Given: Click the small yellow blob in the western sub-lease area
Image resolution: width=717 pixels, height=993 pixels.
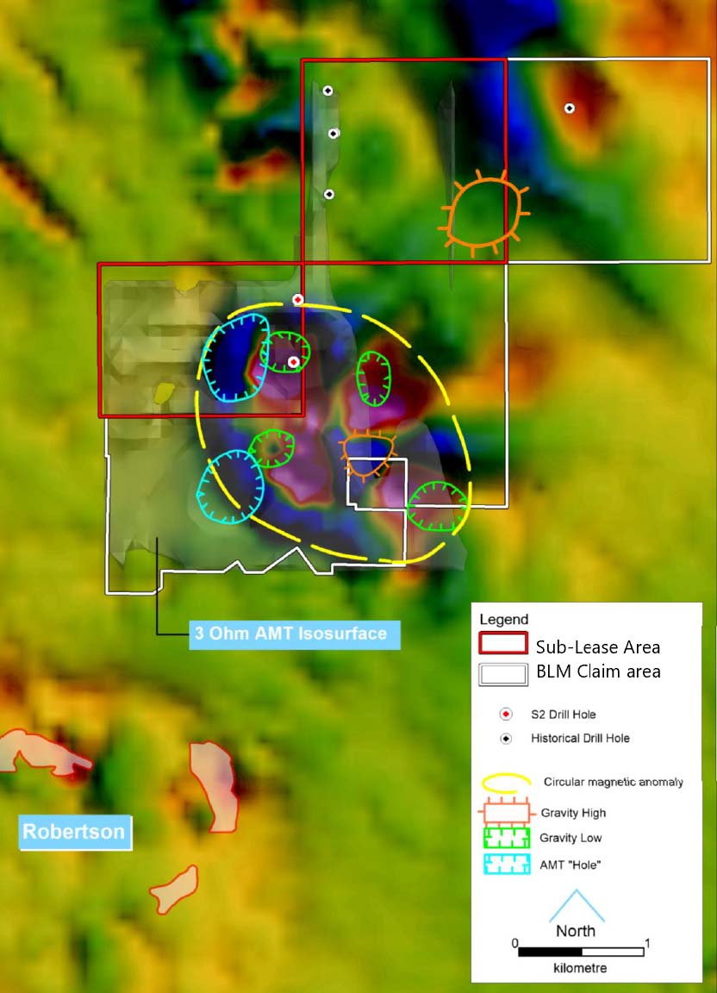Looking at the screenshot, I should point(164,393).
